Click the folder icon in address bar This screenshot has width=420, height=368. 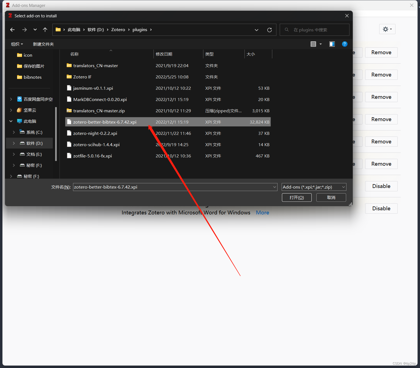[x=58, y=30]
